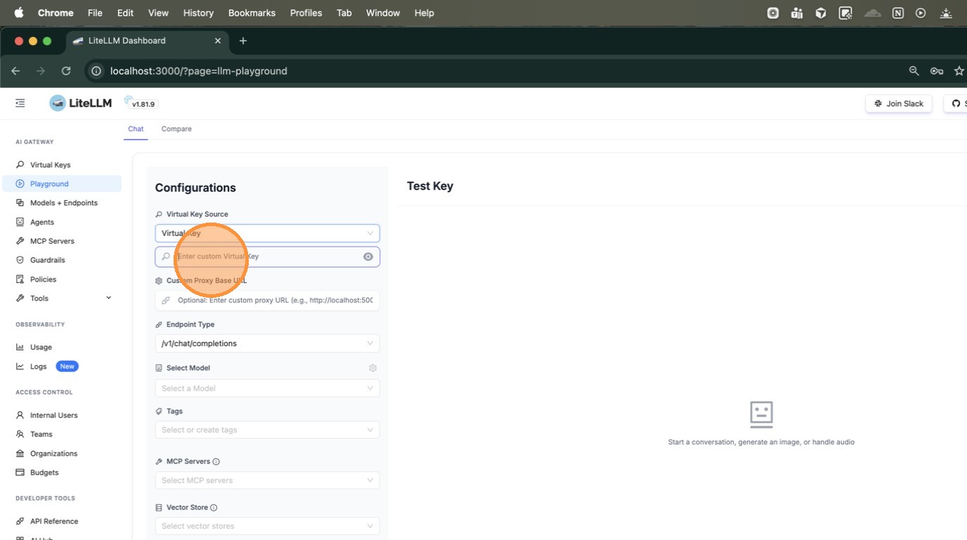This screenshot has height=540, width=967.
Task: Open a new browser tab
Action: click(x=243, y=41)
